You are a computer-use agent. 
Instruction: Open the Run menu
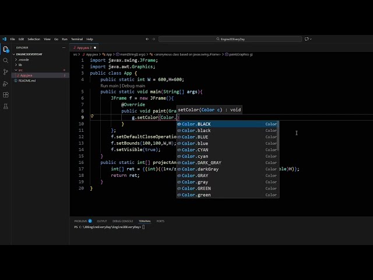click(65, 39)
